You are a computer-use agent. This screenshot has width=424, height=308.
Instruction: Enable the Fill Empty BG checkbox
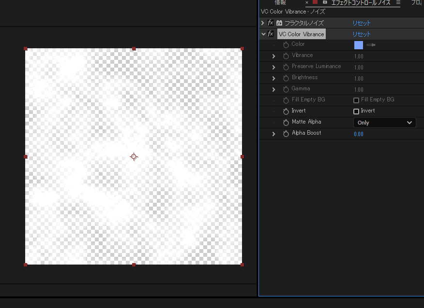[356, 100]
